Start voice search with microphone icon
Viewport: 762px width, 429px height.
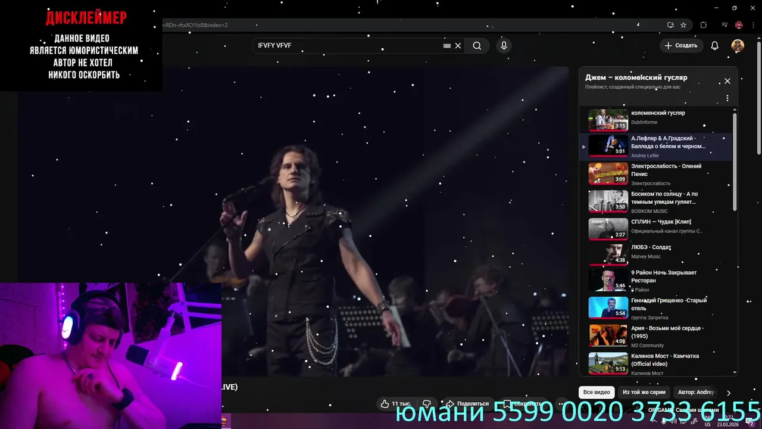click(x=504, y=46)
